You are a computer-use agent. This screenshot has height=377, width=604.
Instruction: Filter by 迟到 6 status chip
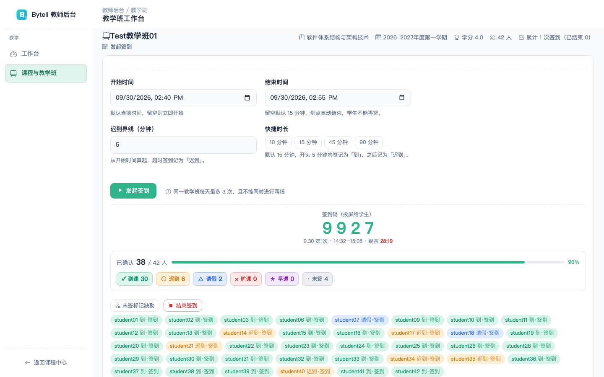pos(173,279)
